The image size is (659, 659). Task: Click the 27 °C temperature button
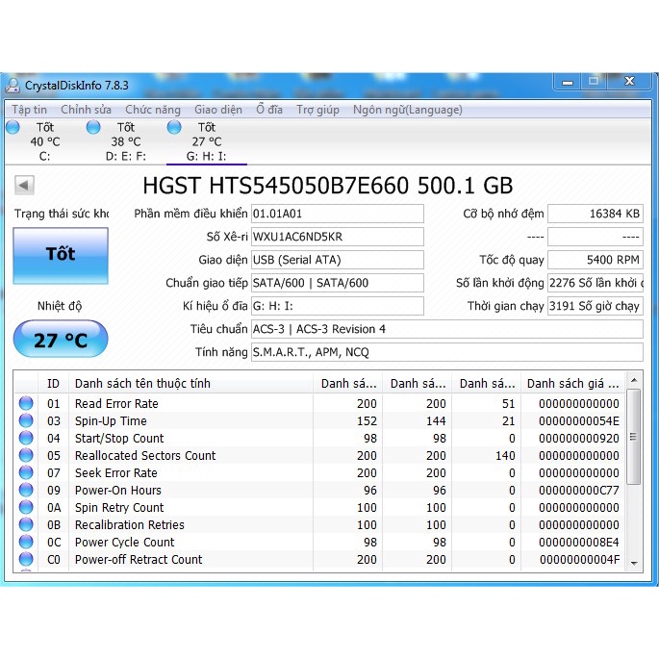click(x=61, y=340)
